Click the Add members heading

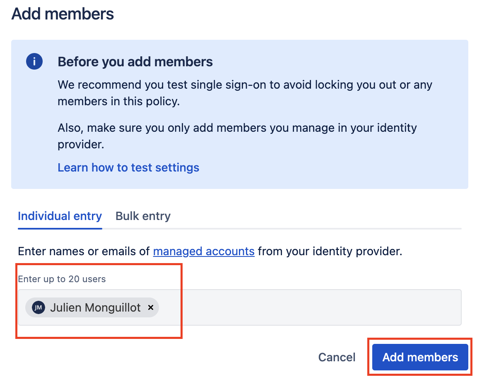tap(63, 14)
